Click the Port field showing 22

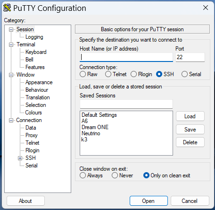(x=190, y=57)
